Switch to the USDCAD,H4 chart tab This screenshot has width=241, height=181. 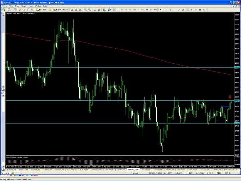[x=24, y=170]
